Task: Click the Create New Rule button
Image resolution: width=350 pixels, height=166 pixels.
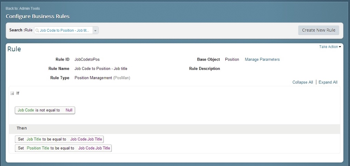Action: [319, 30]
